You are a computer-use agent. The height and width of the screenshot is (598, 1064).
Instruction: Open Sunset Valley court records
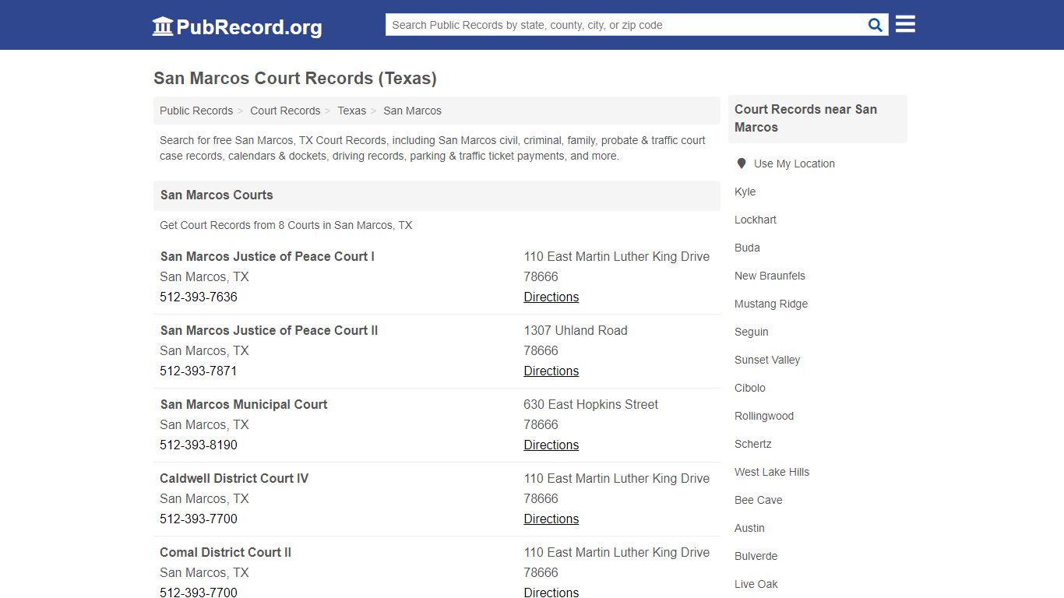pos(767,360)
